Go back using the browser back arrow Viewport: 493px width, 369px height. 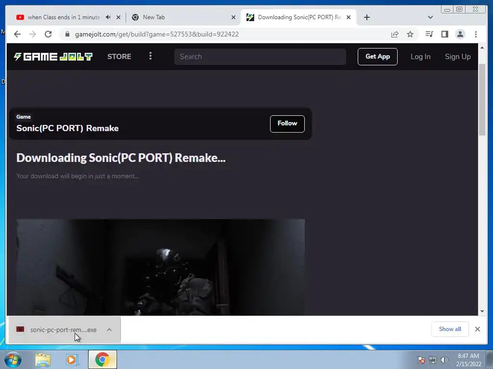[x=17, y=34]
